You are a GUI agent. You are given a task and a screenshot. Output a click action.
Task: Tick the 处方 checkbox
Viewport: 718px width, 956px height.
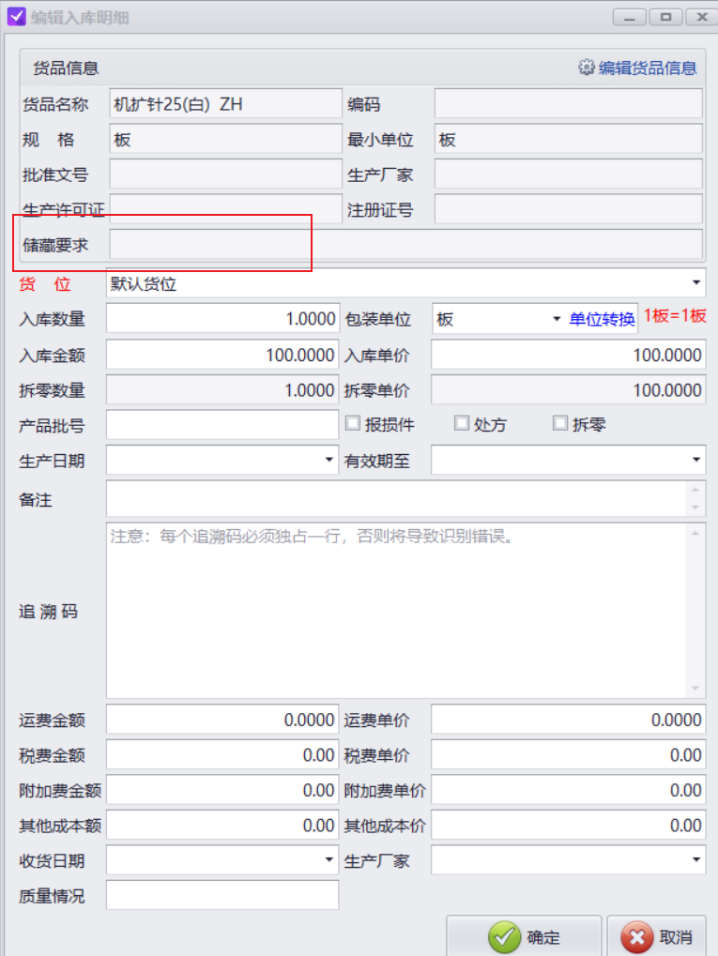coord(462,423)
